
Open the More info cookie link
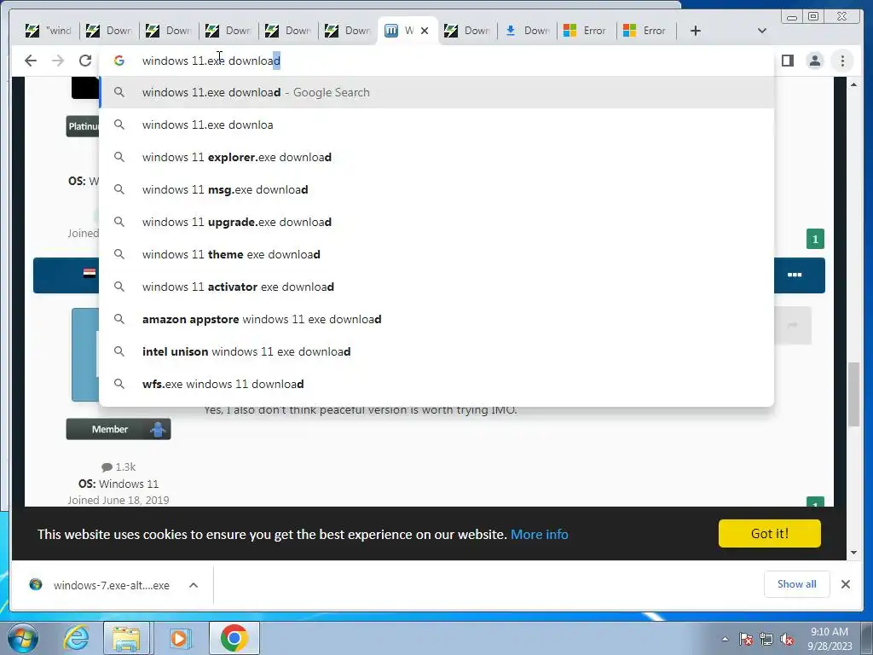(x=539, y=534)
